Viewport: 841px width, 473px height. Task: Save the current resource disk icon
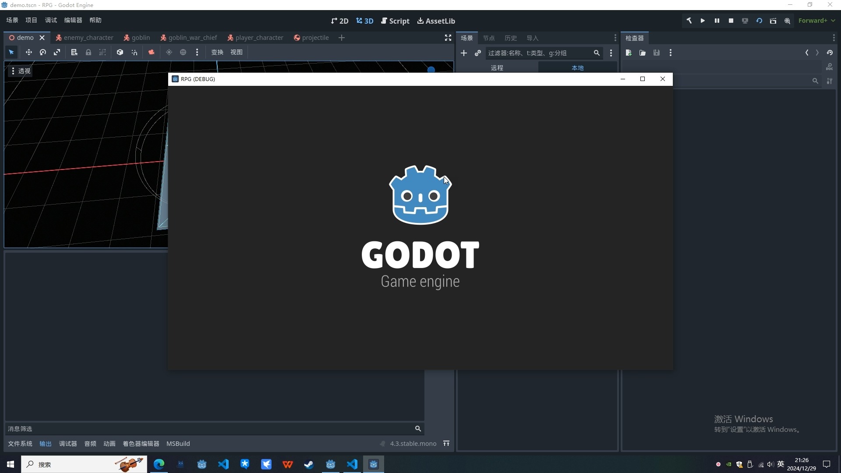[x=657, y=53]
